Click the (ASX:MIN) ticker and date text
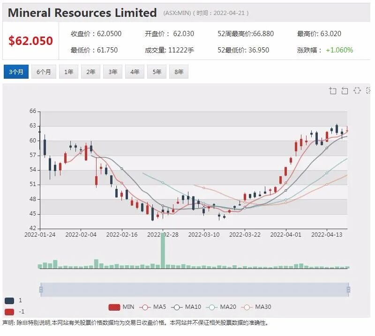The height and width of the screenshot is (336, 375). (206, 13)
